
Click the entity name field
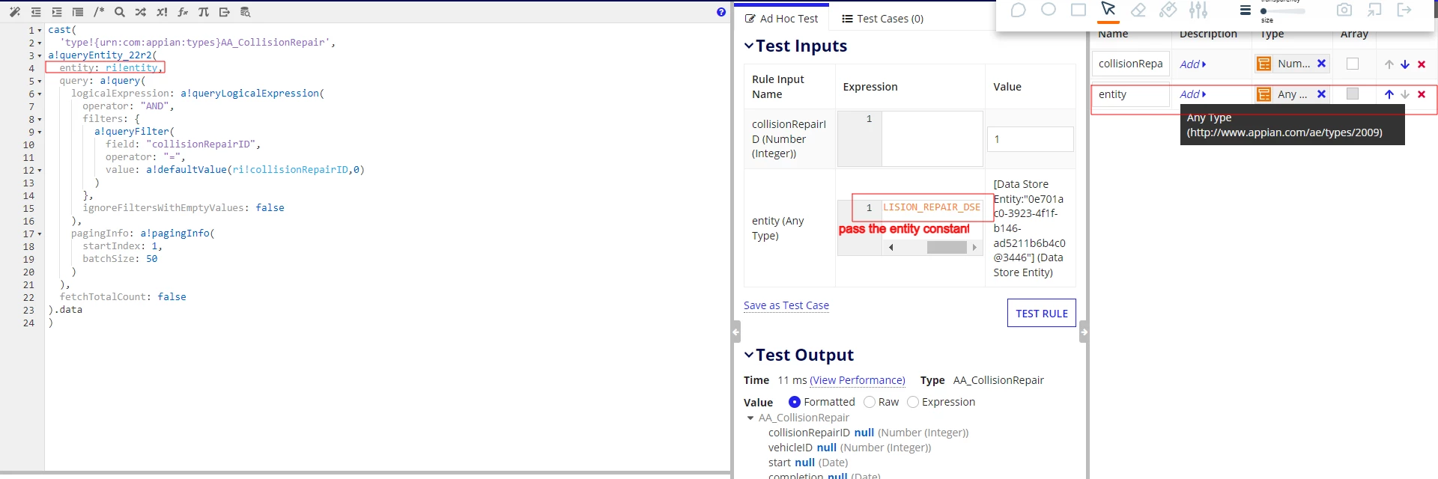pyautogui.click(x=1131, y=94)
